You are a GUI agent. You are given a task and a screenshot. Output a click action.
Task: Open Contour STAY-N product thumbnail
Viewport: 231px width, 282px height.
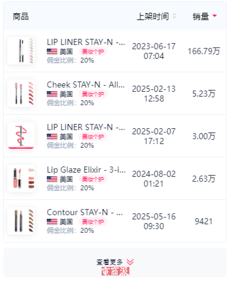coord(21,221)
